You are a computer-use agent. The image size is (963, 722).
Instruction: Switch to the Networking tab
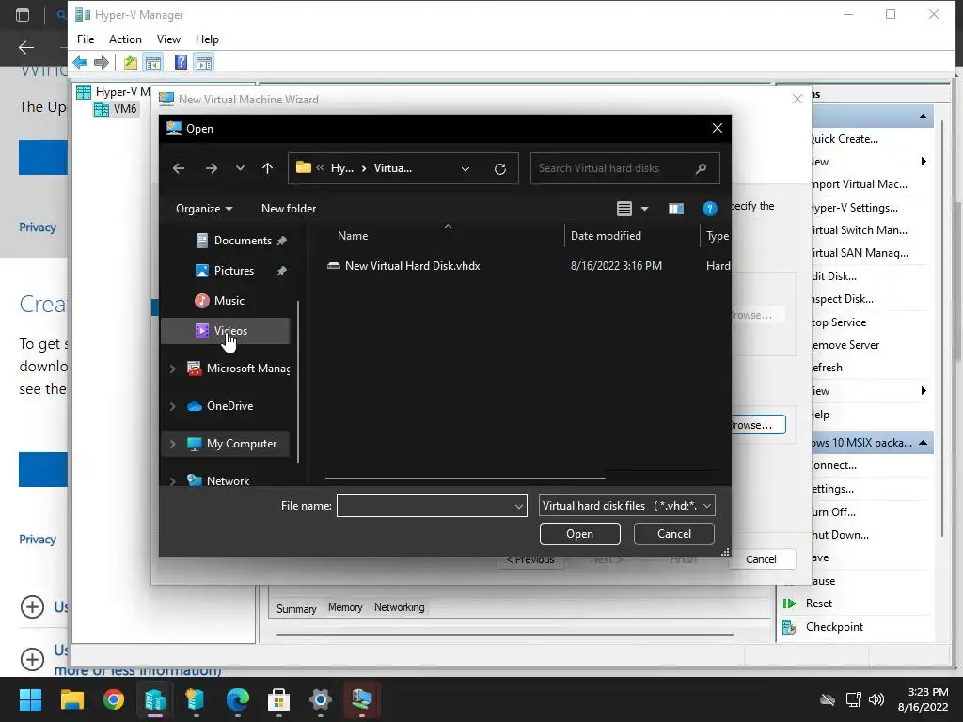399,607
